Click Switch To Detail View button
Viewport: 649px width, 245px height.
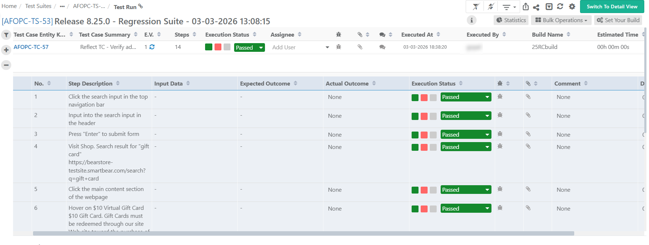point(612,7)
